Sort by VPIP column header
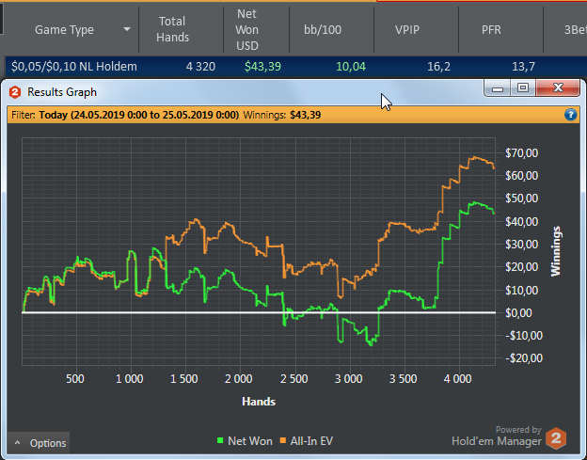Image resolution: width=587 pixels, height=460 pixels. click(407, 29)
